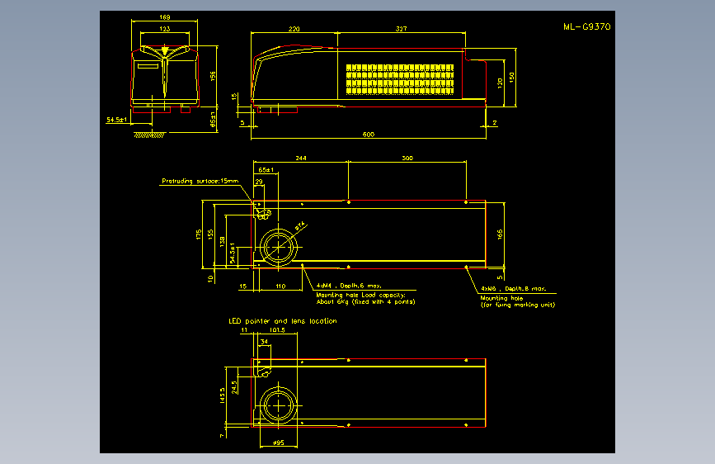Select '(for fixing marking unit)' text

click(x=518, y=305)
